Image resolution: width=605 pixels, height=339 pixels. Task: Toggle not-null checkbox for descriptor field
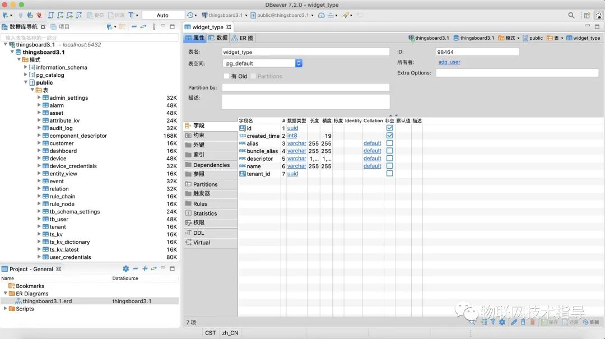click(390, 159)
